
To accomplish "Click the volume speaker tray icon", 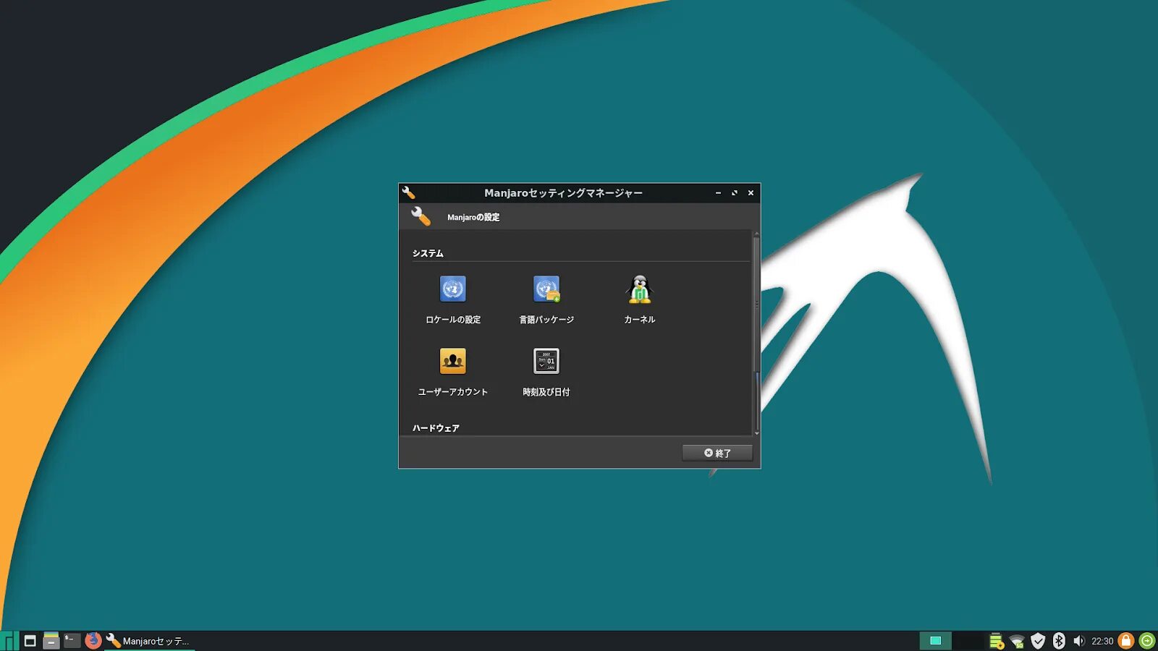I will (x=1079, y=641).
